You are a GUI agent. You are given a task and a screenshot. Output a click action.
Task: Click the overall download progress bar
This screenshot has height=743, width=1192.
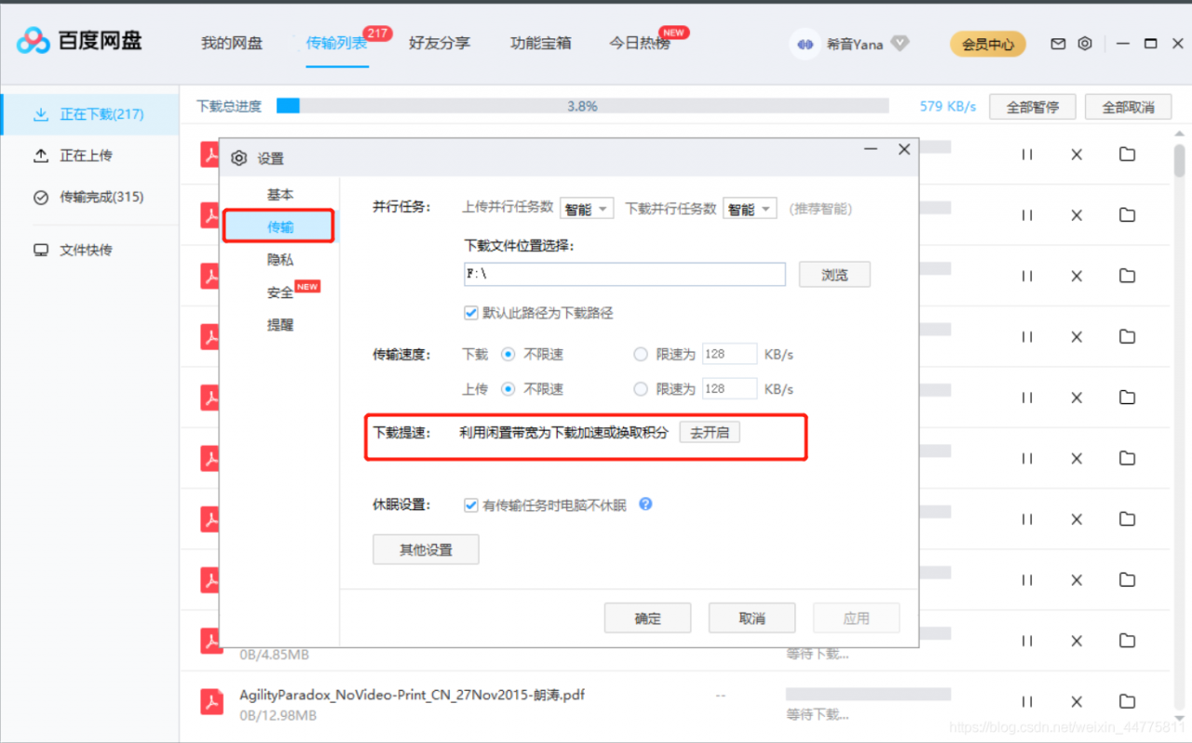(x=582, y=106)
